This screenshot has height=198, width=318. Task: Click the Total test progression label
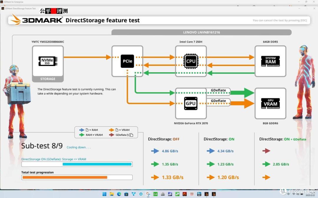click(37, 172)
